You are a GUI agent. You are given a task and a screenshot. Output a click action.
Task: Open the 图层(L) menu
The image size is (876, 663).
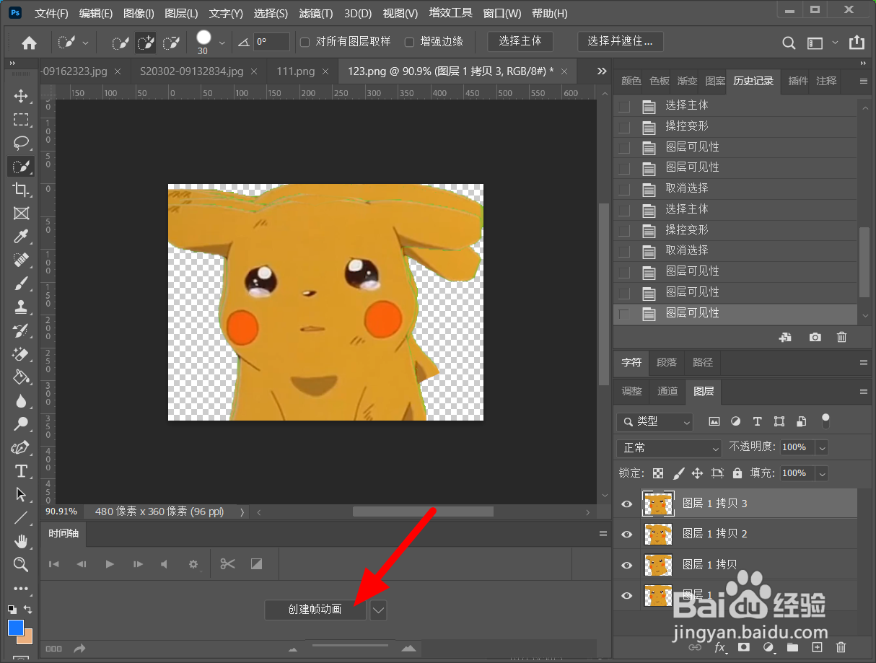[x=182, y=14]
